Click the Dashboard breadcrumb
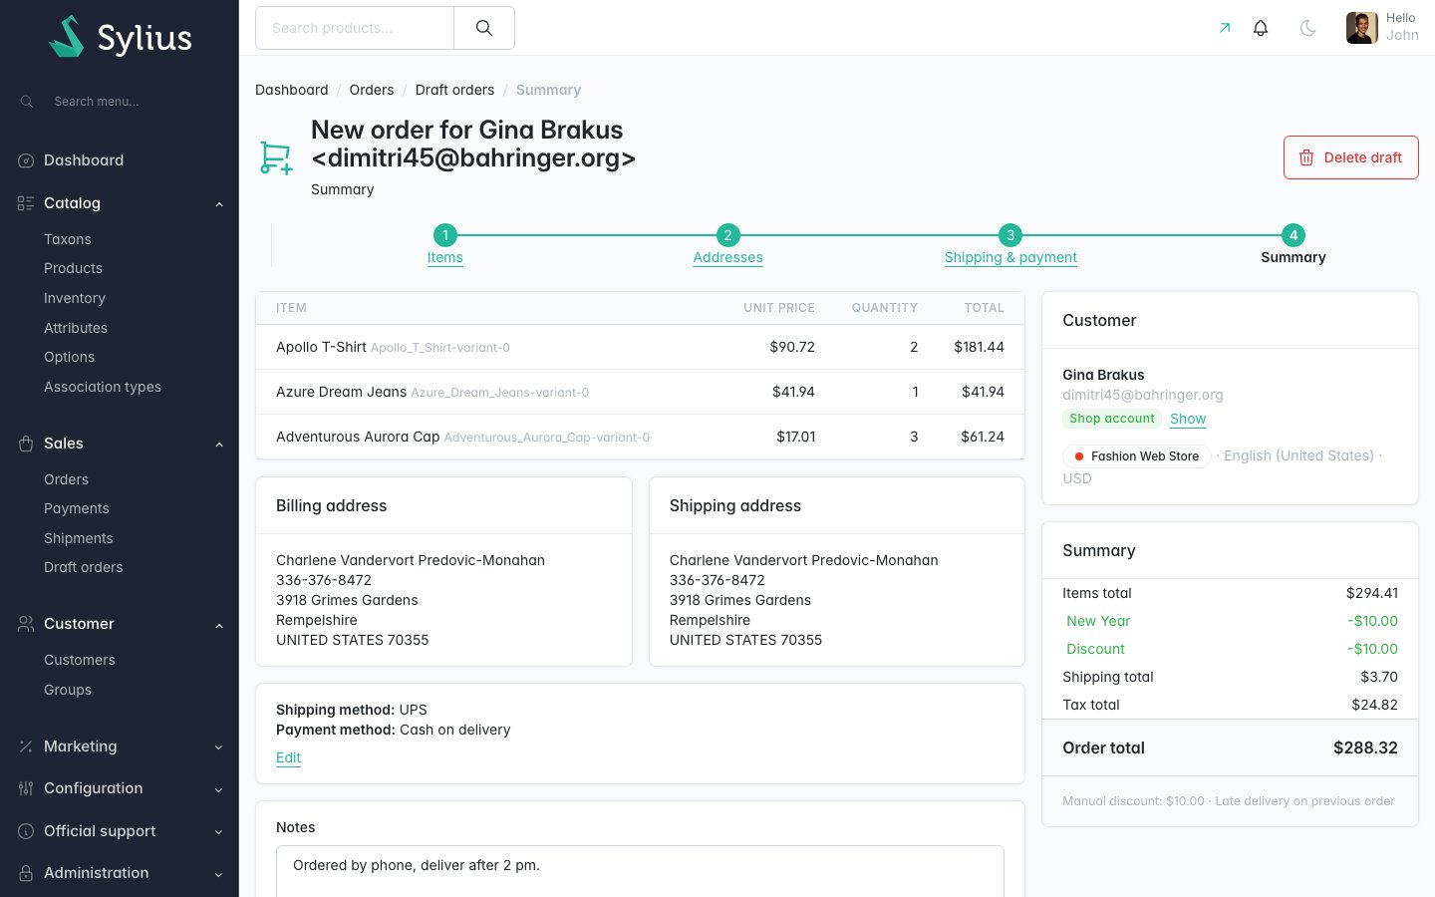The height and width of the screenshot is (897, 1435). [x=292, y=90]
